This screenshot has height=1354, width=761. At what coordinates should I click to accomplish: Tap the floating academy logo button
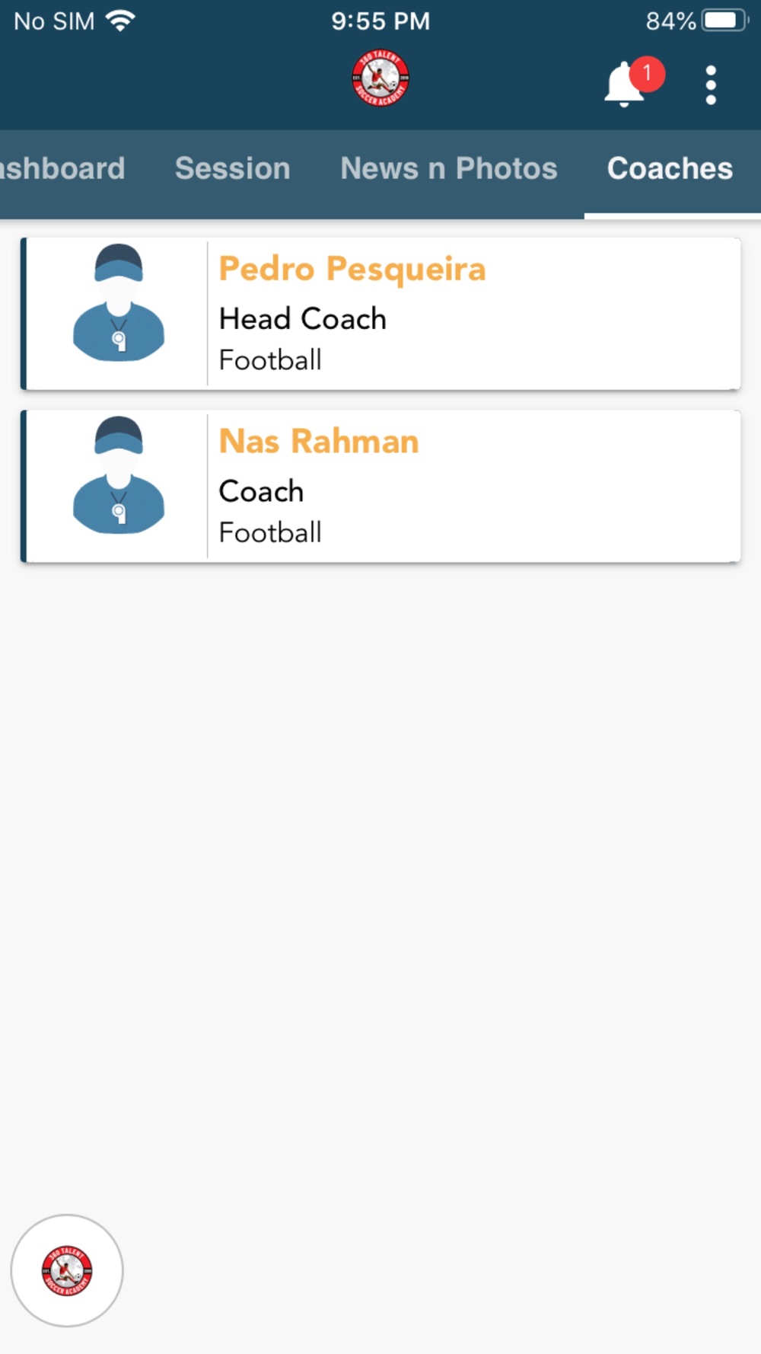point(67,1270)
